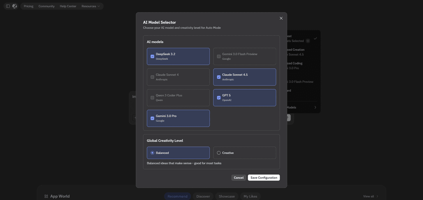Uncheck the Gemini 3.0 Pro checkbox
Screen dimensions: 423x200
click(152, 118)
